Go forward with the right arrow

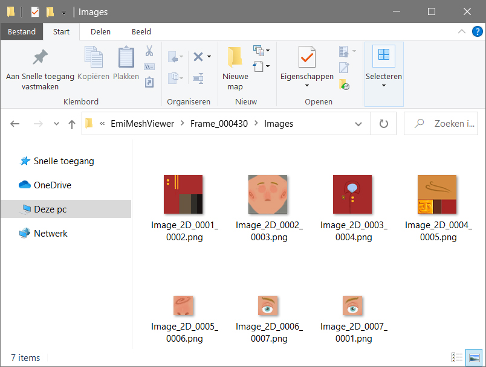pos(38,124)
